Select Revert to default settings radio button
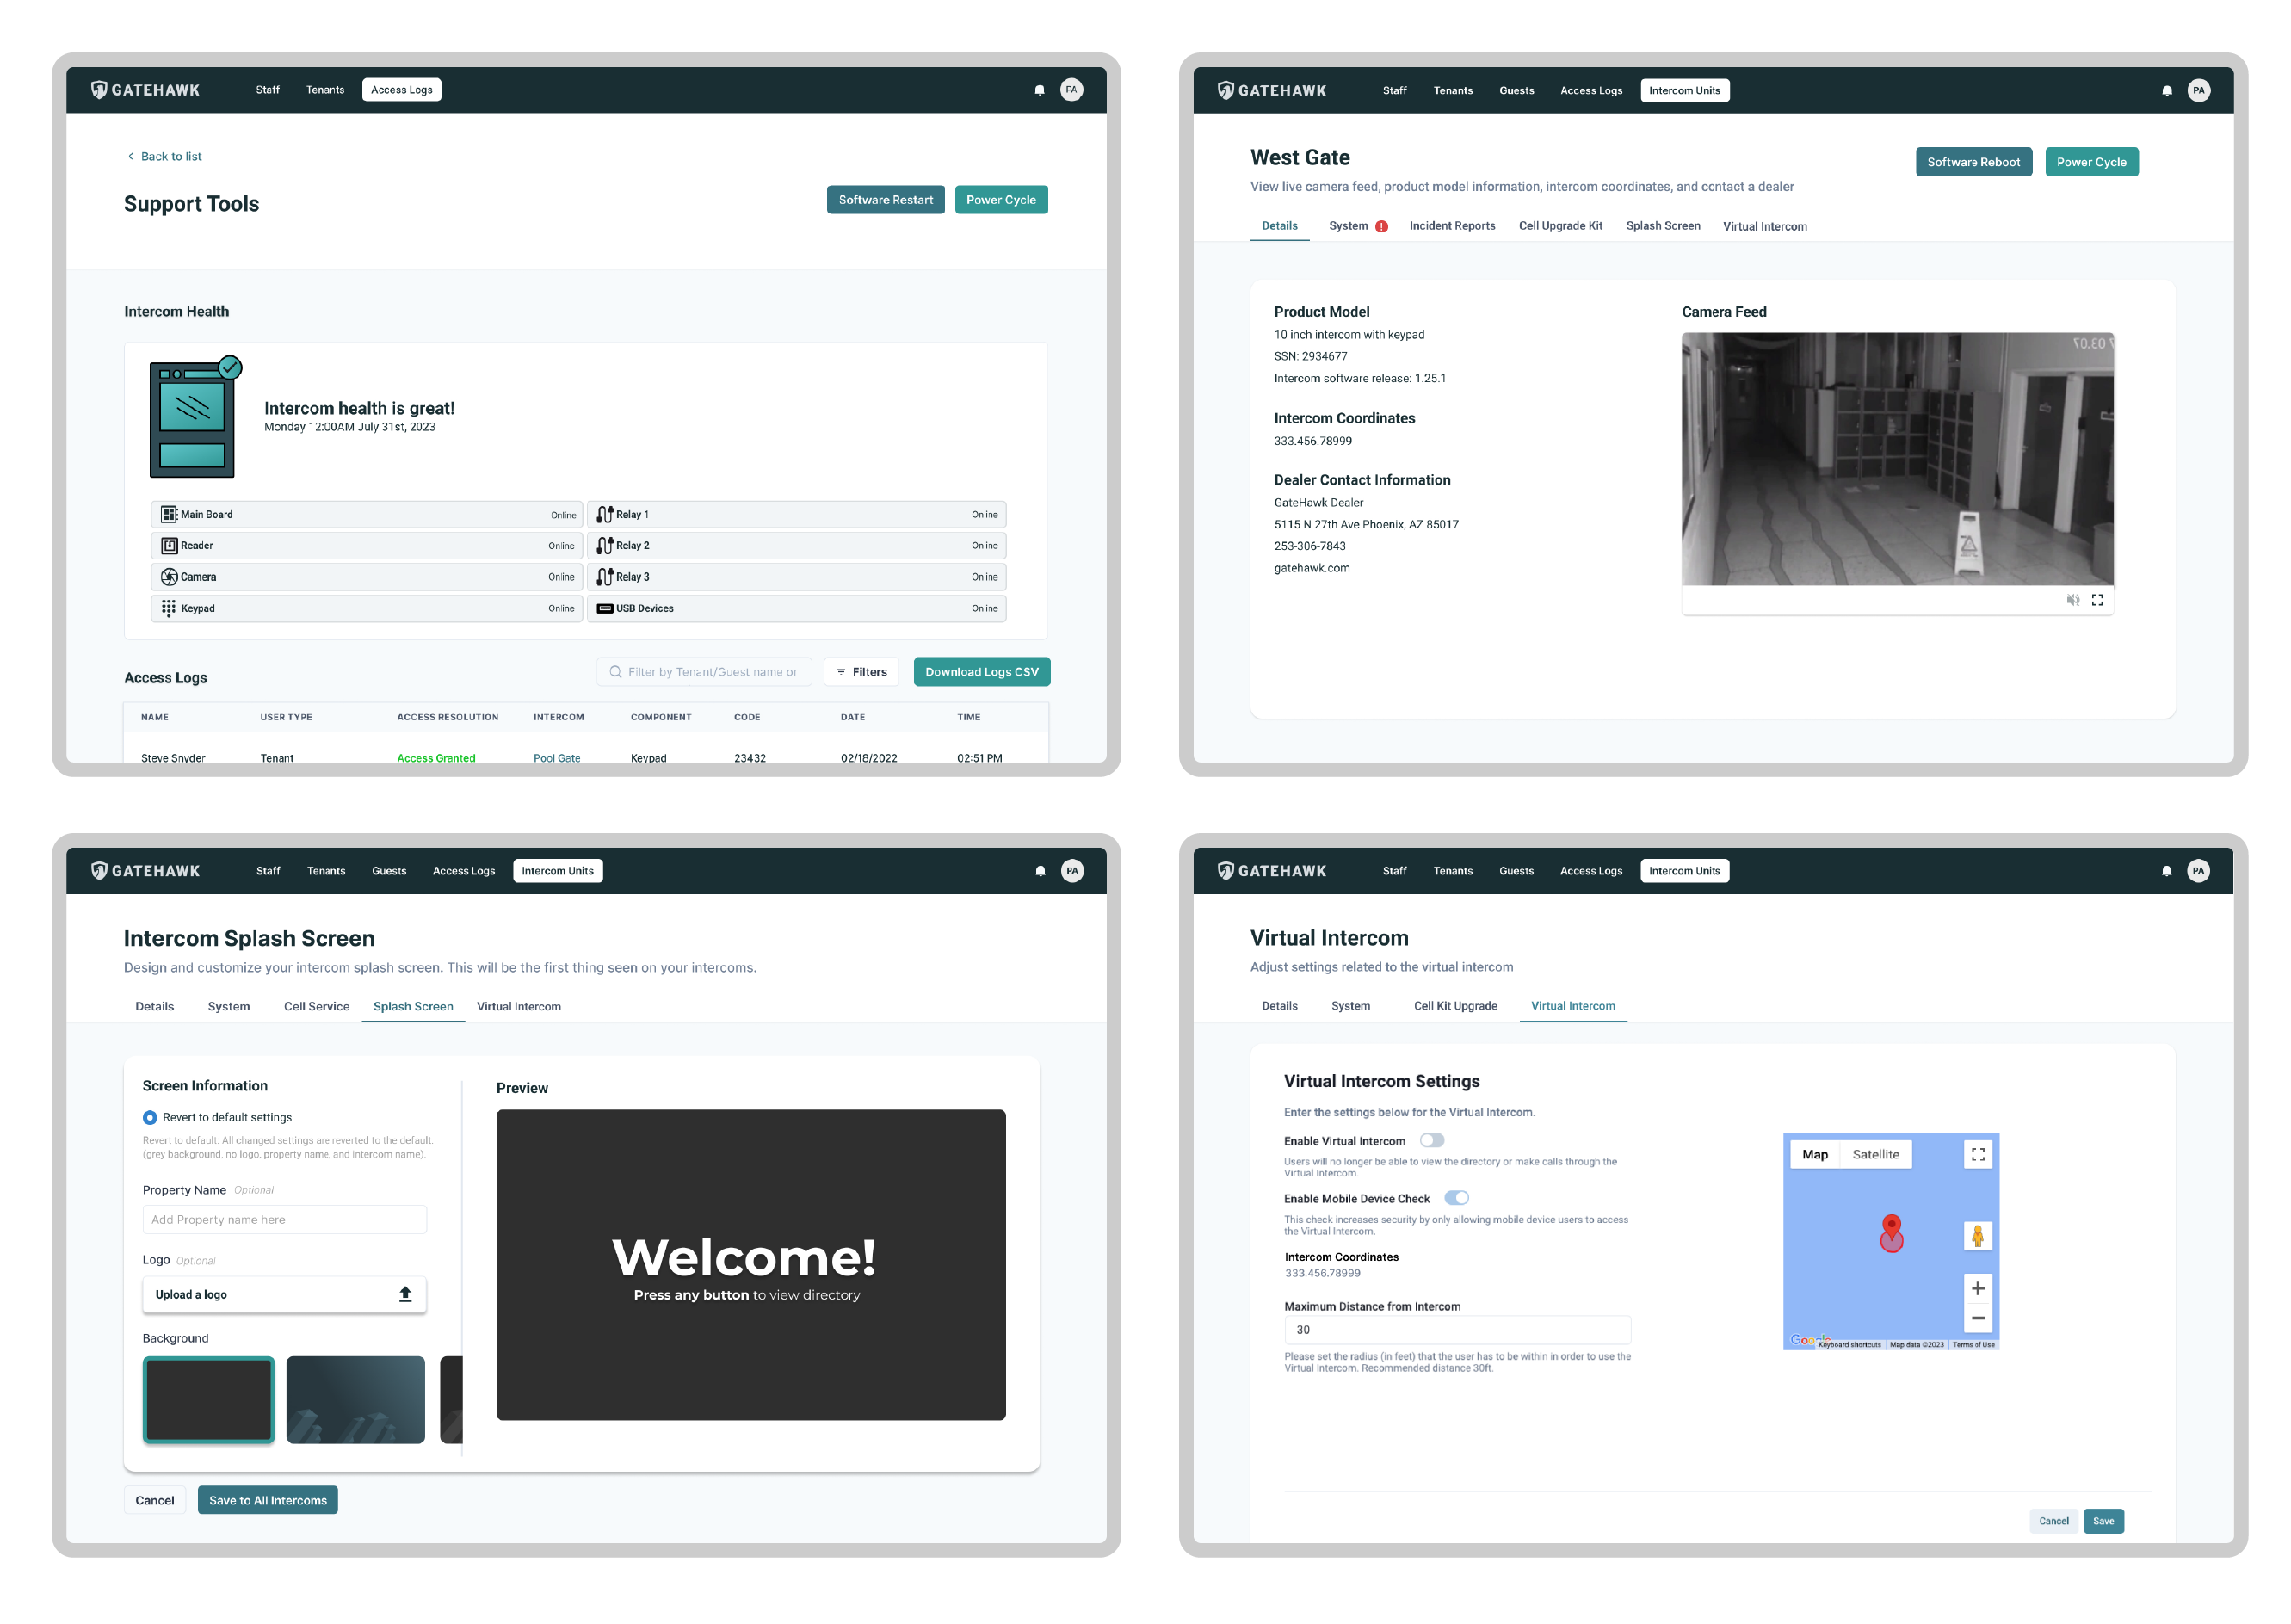The height and width of the screenshot is (1624, 2291). pos(150,1117)
